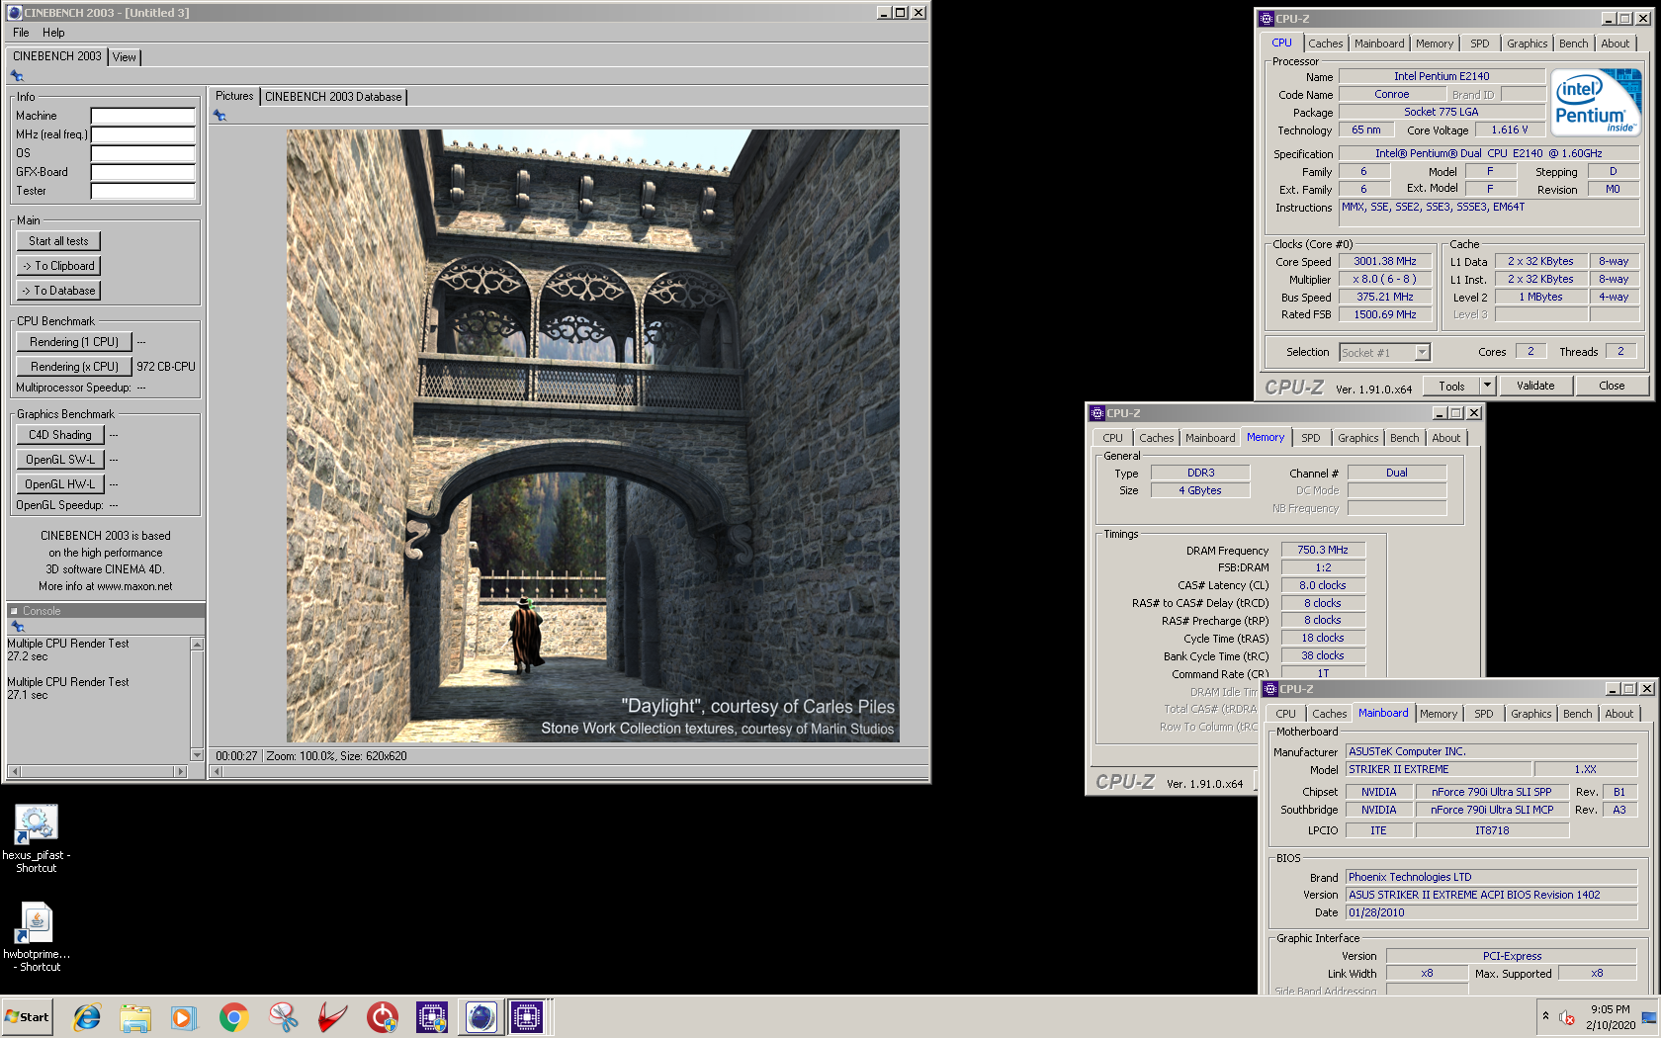Viewport: 1661px width, 1038px height.
Task: Open SPD tab in top CPU-Z window
Action: (1480, 43)
